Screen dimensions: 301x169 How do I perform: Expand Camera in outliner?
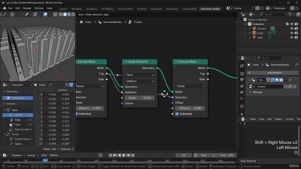click(x=250, y=29)
